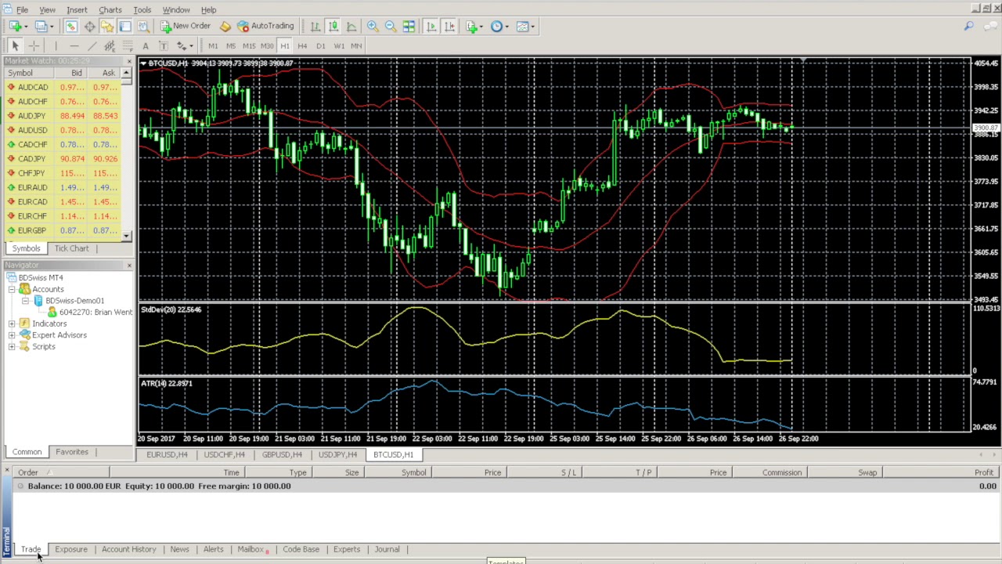Choose the Fibonacci Retracement tool
1002x564 pixels.
128,45
